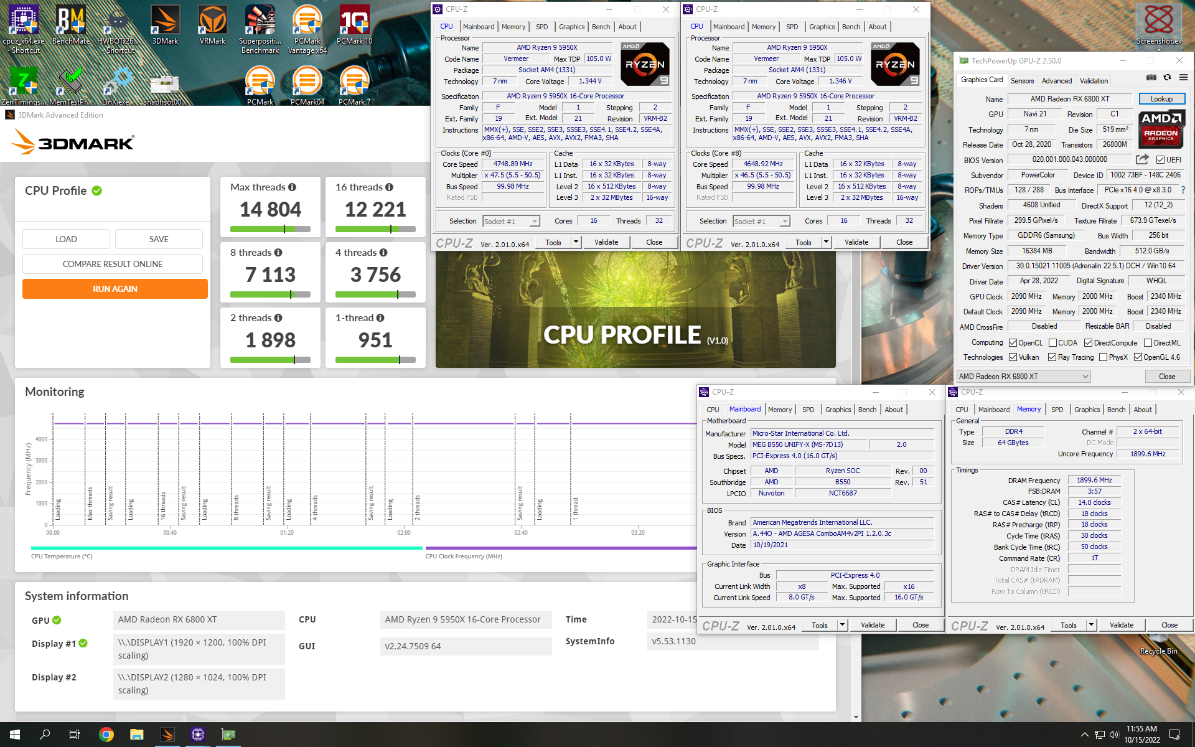Click Lookup button in GPU-Z

[1161, 99]
